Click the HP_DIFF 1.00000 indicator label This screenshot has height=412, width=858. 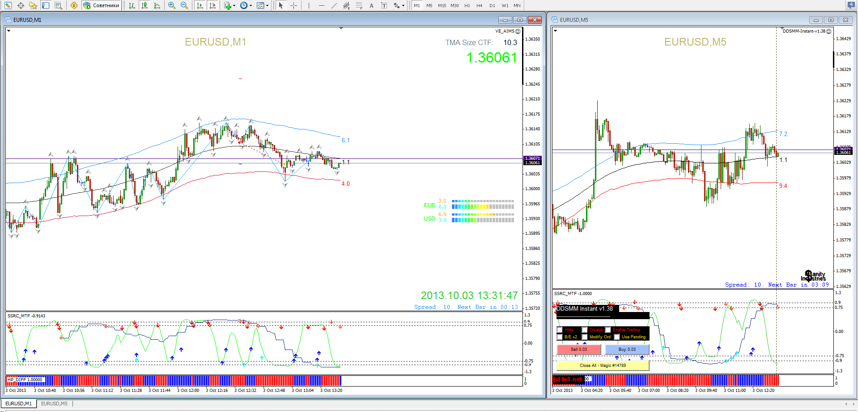click(x=25, y=380)
